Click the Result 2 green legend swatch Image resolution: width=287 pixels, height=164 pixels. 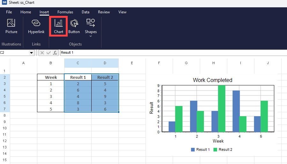[x=215, y=150]
